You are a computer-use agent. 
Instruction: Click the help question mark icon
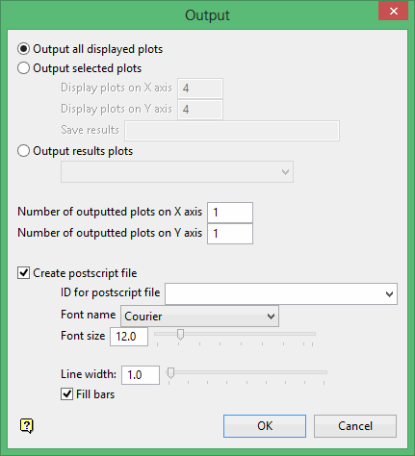(x=27, y=426)
